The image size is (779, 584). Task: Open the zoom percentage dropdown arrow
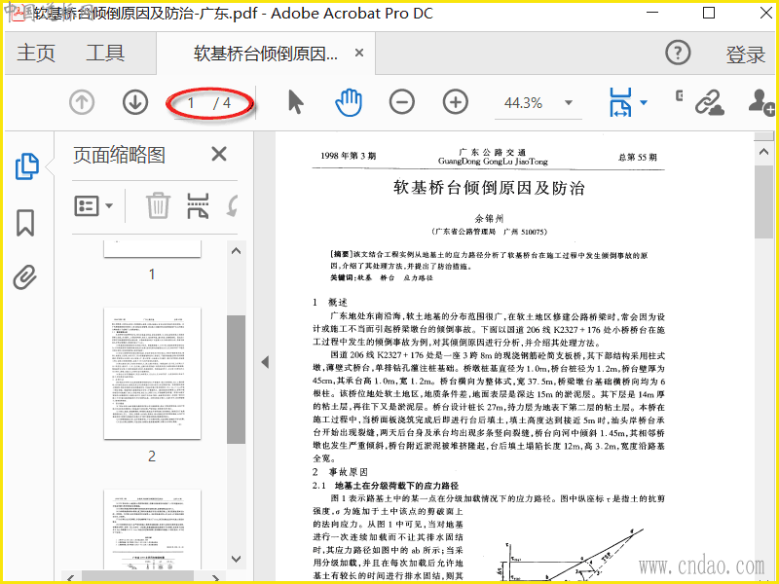pos(569,103)
